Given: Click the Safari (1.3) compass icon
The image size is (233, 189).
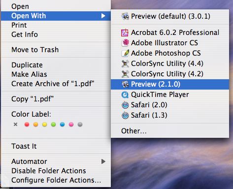Looking at the screenshot, I should pos(125,115).
